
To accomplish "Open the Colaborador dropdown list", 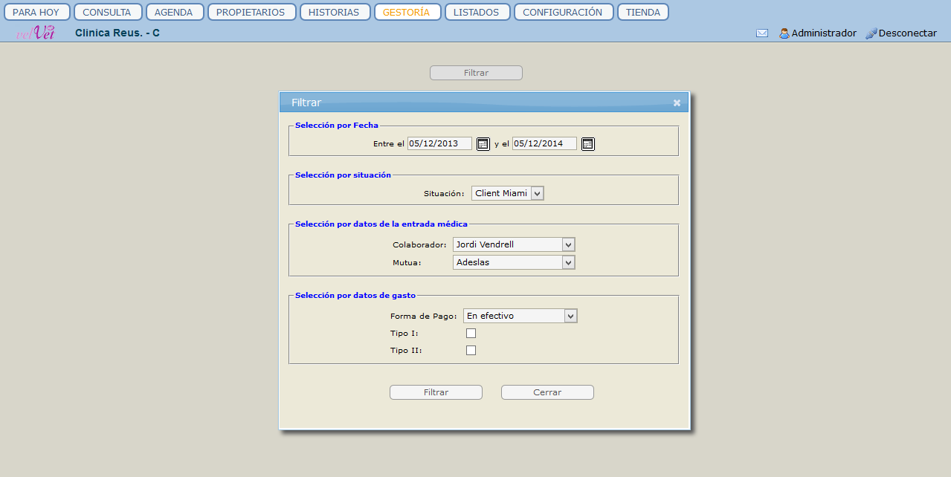I will 568,244.
